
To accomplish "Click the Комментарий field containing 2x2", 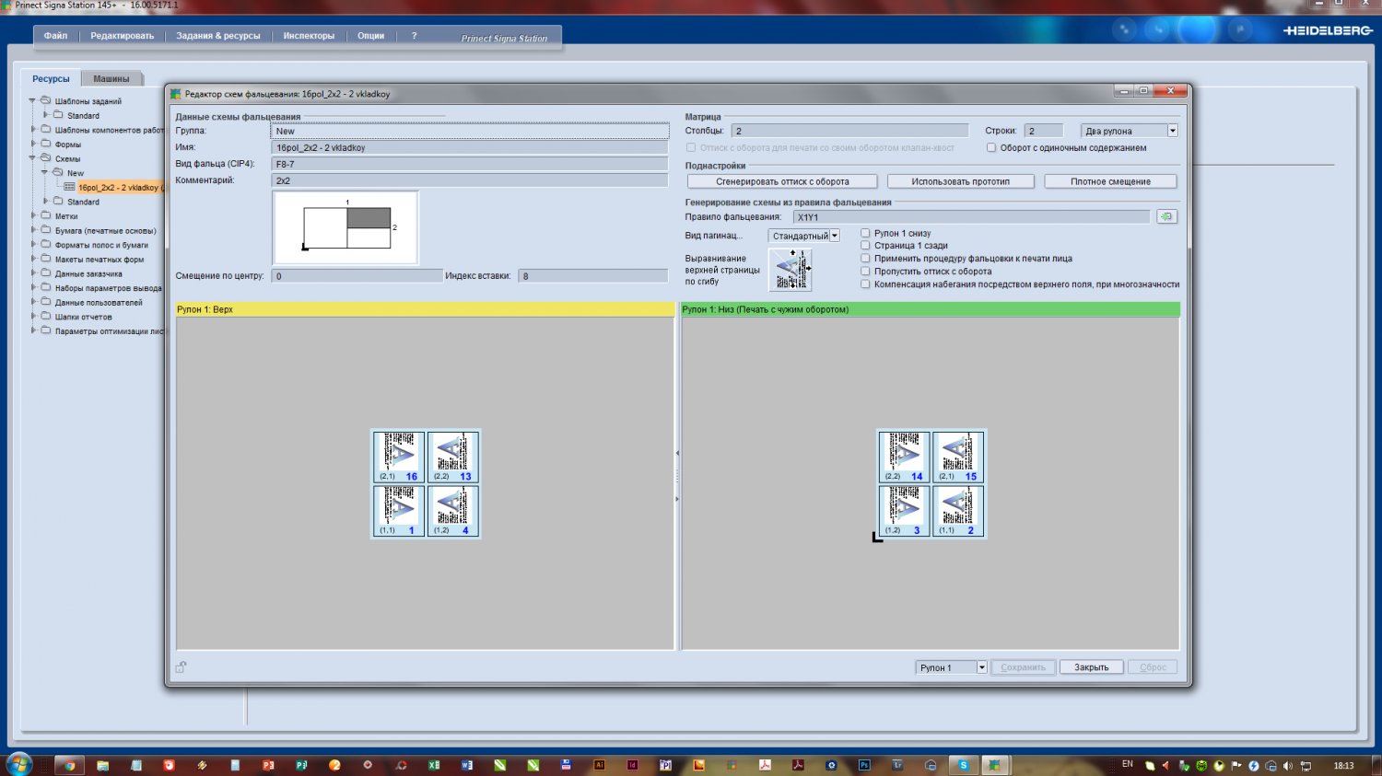I will pyautogui.click(x=470, y=180).
